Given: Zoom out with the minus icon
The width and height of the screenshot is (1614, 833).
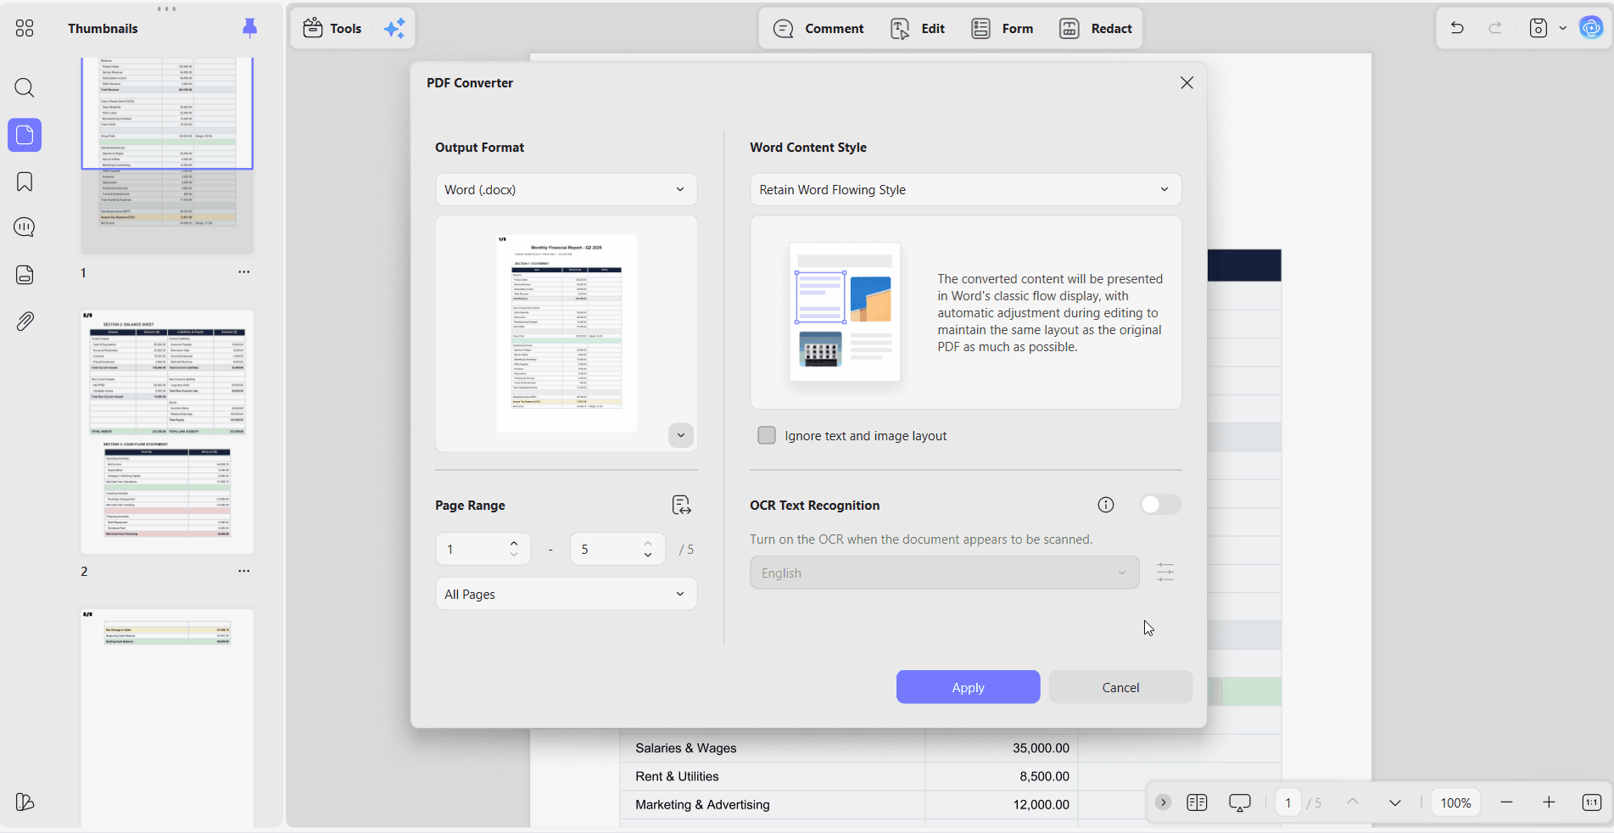Looking at the screenshot, I should pyautogui.click(x=1506, y=802).
